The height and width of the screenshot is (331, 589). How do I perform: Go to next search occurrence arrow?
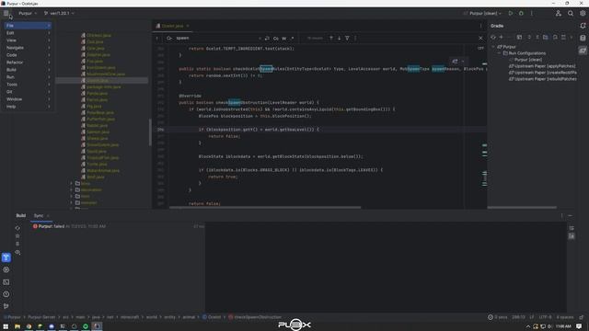point(340,38)
